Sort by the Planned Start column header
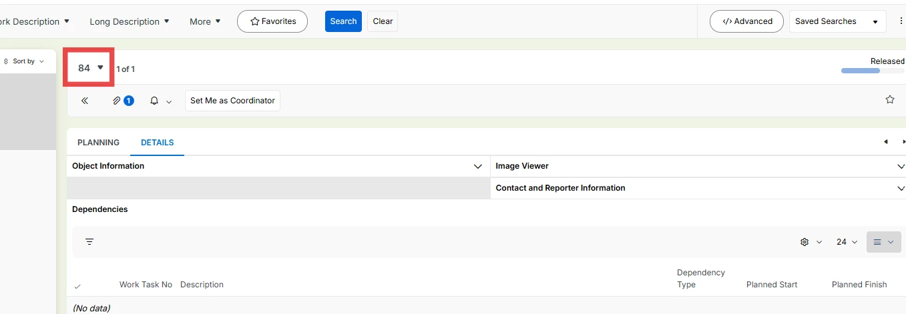 tap(771, 285)
